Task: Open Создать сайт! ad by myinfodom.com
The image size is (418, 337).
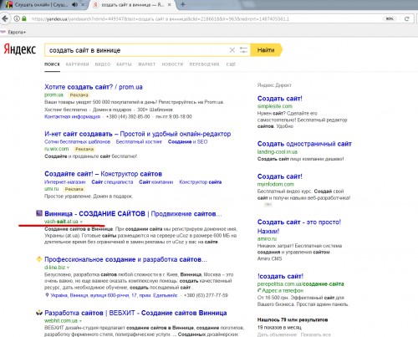Action: [x=280, y=176]
